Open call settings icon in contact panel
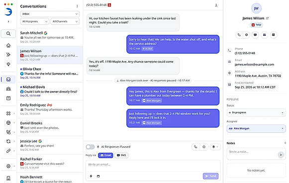Viewport: 289px width, 183px height. [x=246, y=35]
